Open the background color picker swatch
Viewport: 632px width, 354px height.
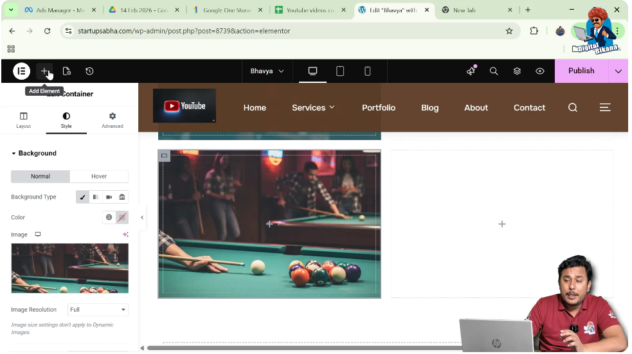point(122,217)
